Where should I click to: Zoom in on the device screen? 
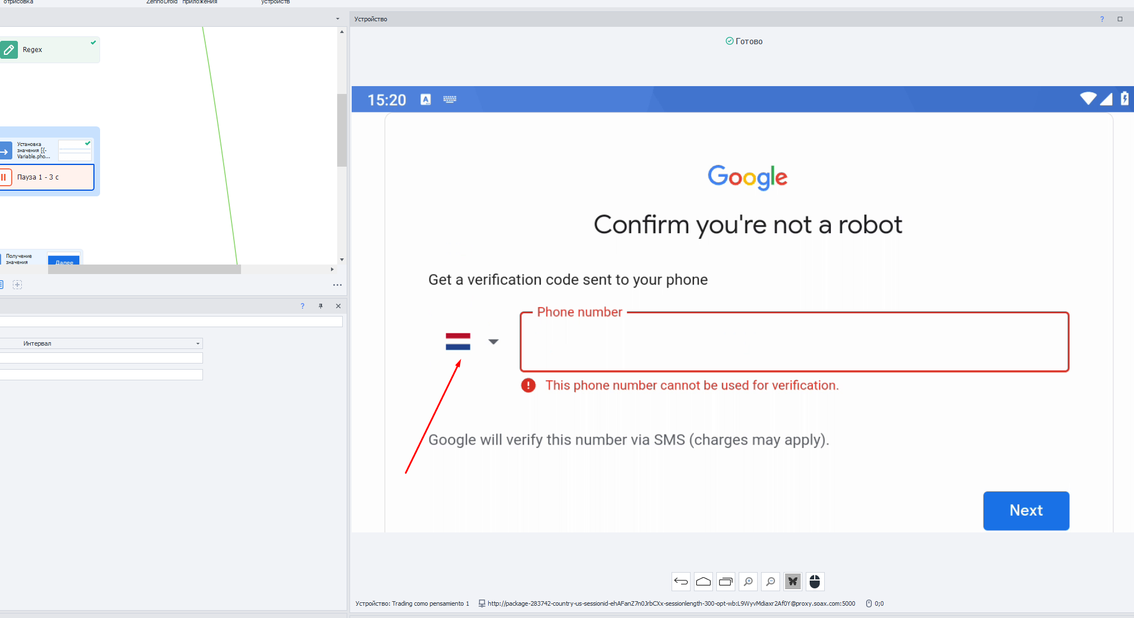click(x=748, y=582)
